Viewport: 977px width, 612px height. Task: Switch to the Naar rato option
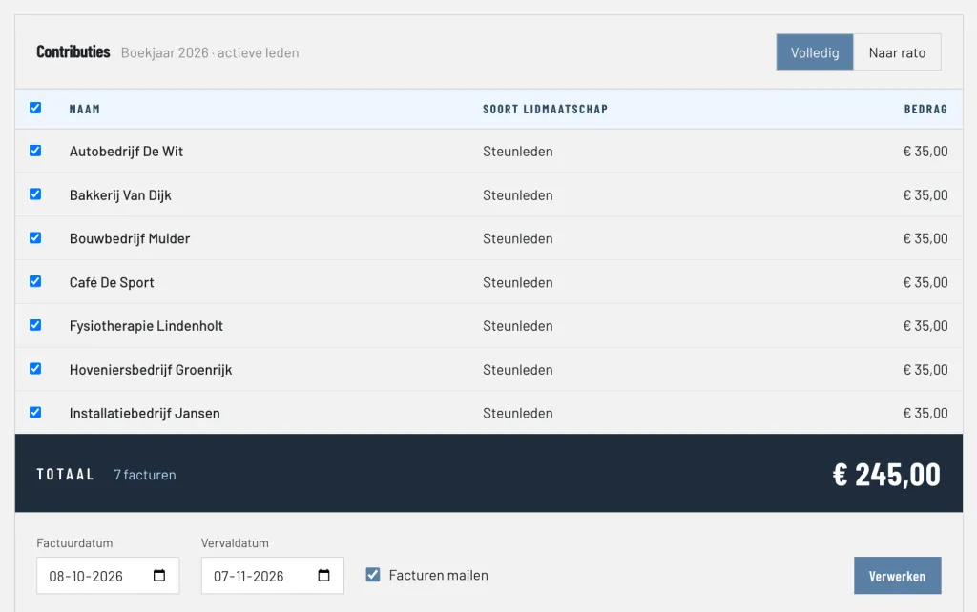(897, 52)
